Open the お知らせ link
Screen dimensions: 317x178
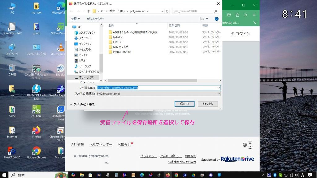(x=124, y=145)
